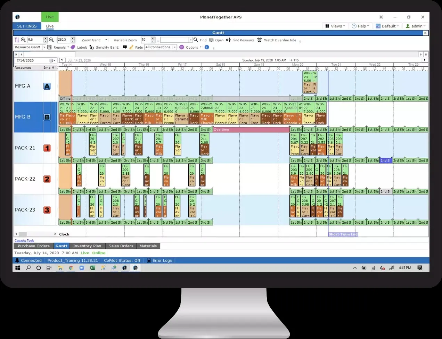
Task: Open the Views dropdown menu
Action: (335, 26)
